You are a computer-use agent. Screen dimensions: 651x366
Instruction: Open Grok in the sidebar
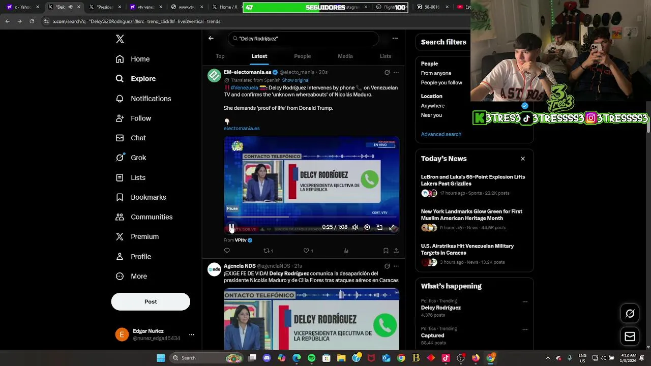pos(131,158)
